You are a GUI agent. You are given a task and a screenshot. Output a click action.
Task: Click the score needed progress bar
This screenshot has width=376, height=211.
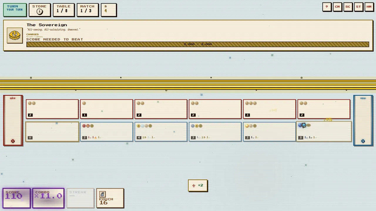point(198,44)
